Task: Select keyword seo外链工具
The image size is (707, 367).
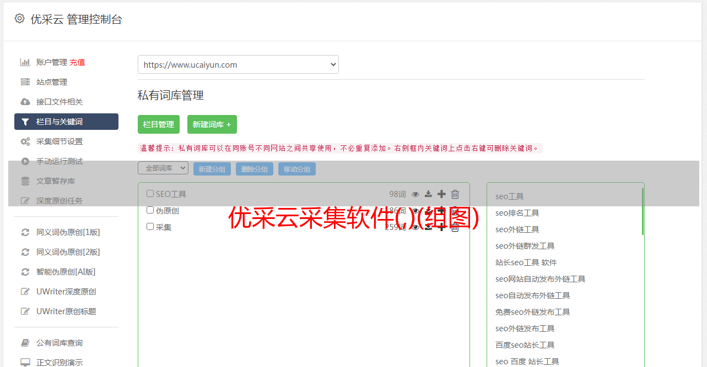Action: point(517,229)
